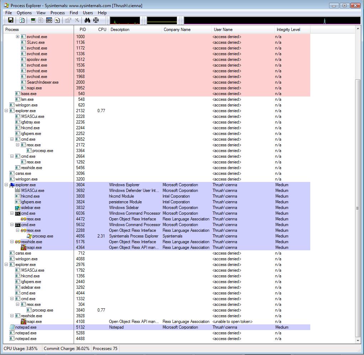The width and height of the screenshot is (364, 355).
Task: Collapse rexx.exe PID 2172 node
Action: click(x=18, y=145)
